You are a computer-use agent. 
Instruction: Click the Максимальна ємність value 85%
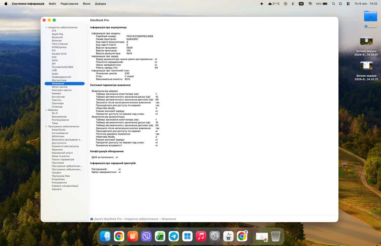pyautogui.click(x=127, y=79)
